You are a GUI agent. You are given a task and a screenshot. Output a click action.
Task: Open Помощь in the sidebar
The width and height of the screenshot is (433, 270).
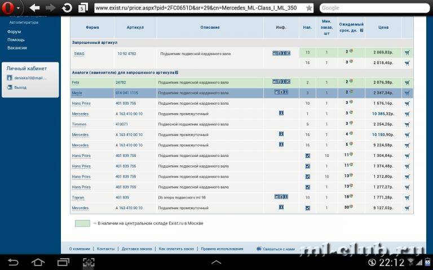click(16, 40)
